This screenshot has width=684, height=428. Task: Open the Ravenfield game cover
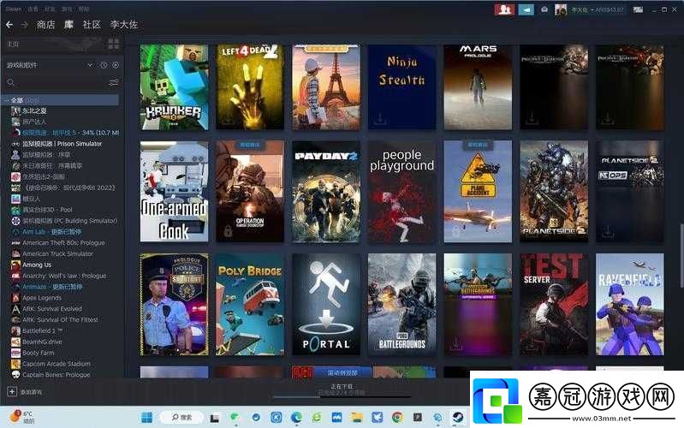629,304
